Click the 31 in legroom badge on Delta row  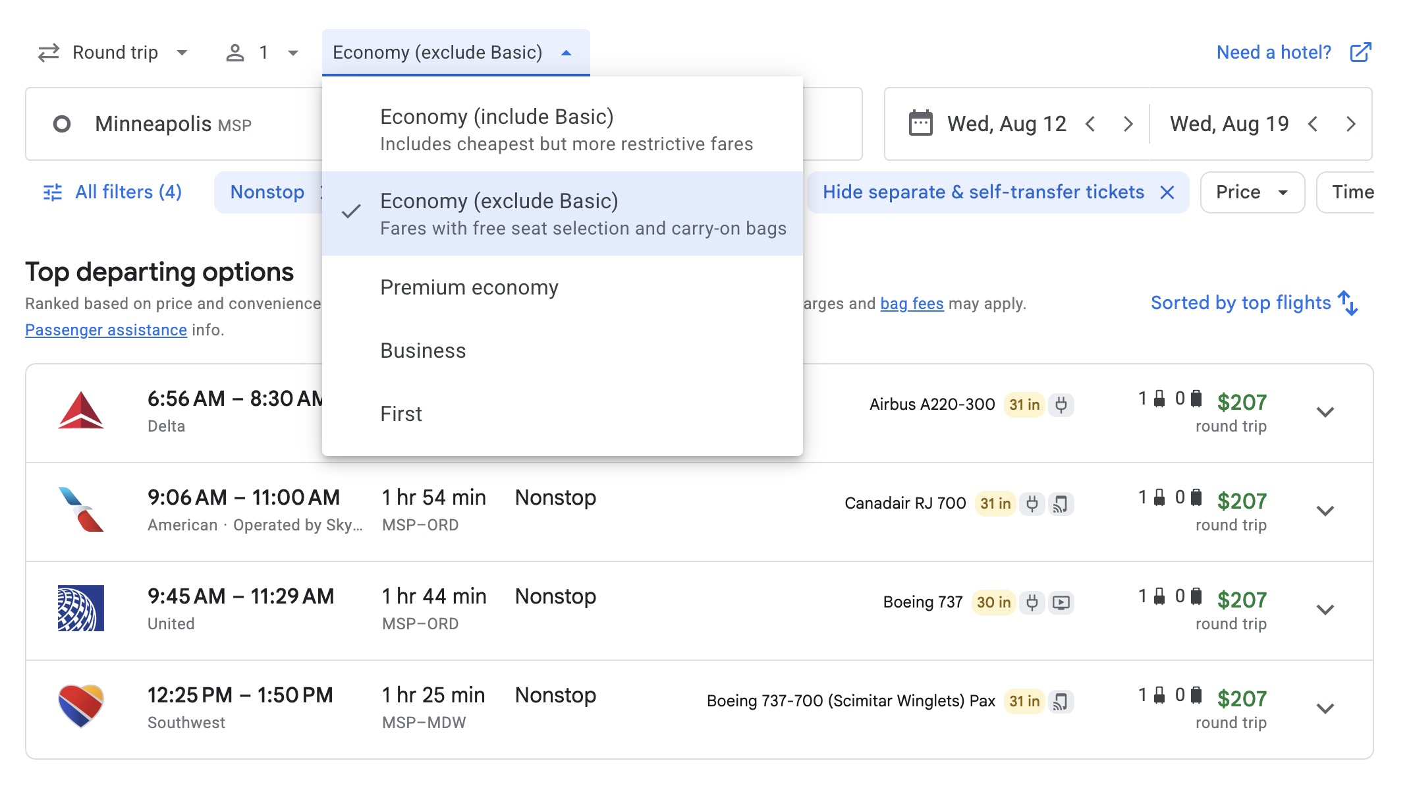tap(1024, 405)
